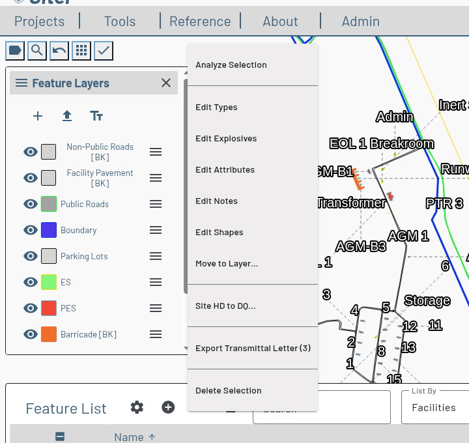
Task: Open the ES layer menu
Action: click(156, 282)
